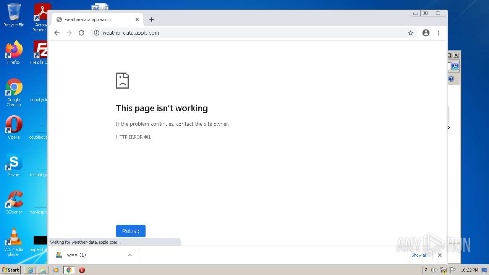This screenshot has height=275, width=489.
Task: Open Opera desktop shortcut
Action: click(x=14, y=128)
